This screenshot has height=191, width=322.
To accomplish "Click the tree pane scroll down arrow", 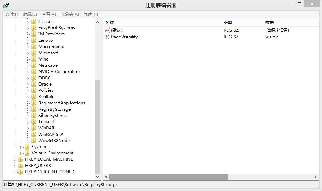I will point(97,177).
